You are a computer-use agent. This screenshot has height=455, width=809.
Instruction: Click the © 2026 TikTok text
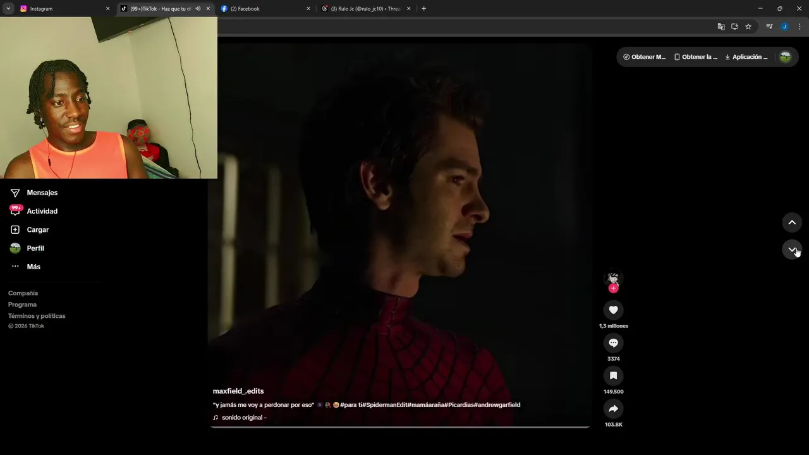26,326
